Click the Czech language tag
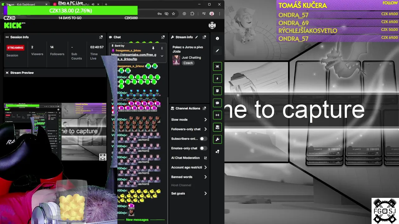Image resolution: width=399 pixels, height=224 pixels. click(188, 63)
